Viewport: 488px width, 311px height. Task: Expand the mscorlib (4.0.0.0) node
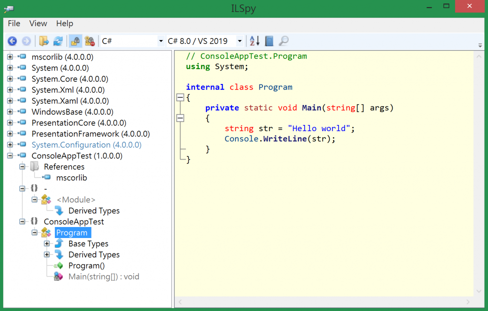click(10, 57)
